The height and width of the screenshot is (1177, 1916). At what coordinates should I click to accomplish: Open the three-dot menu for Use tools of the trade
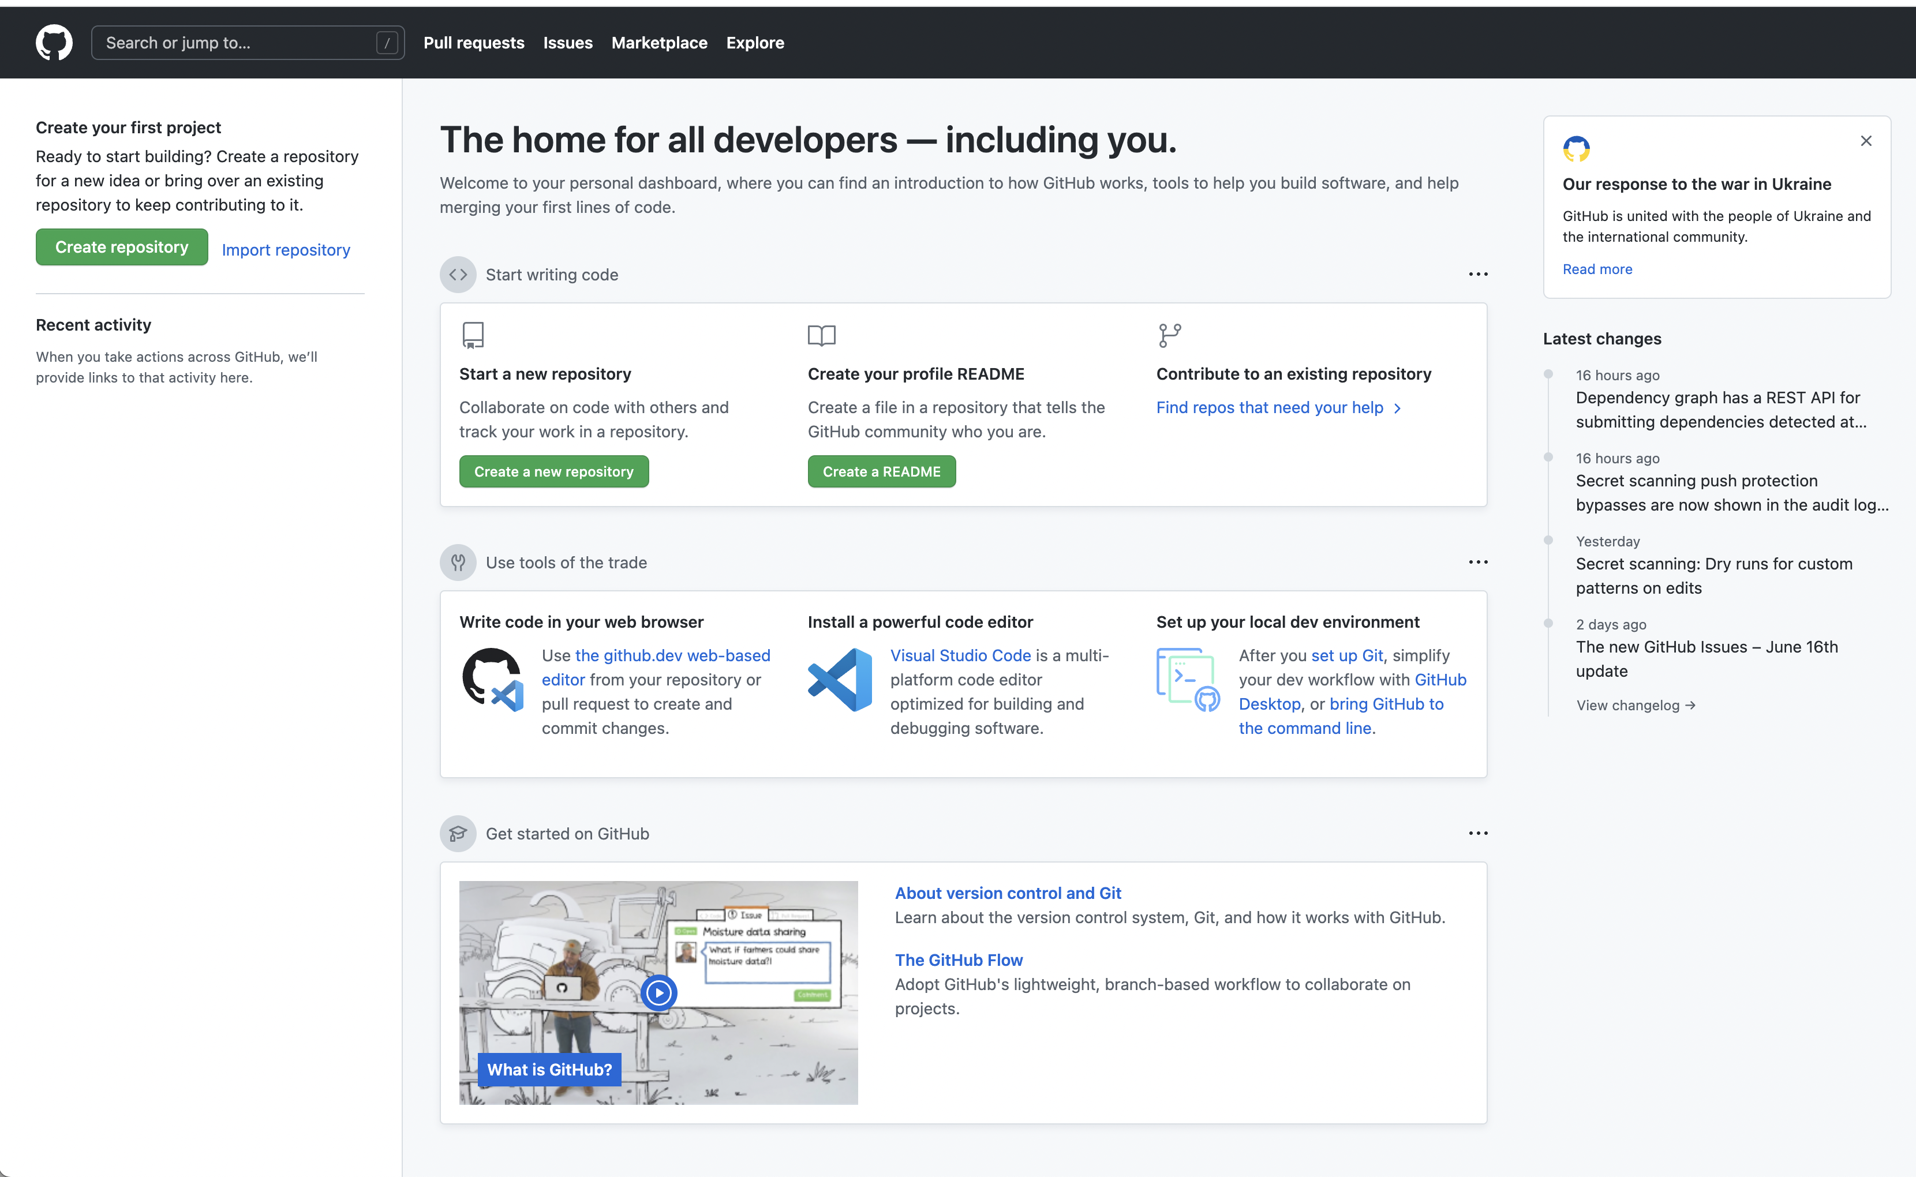(1477, 562)
